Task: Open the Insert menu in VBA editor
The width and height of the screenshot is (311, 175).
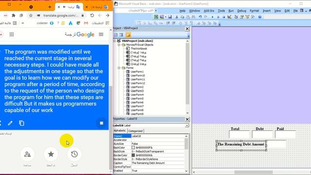Action: pyautogui.click(x=267, y=11)
